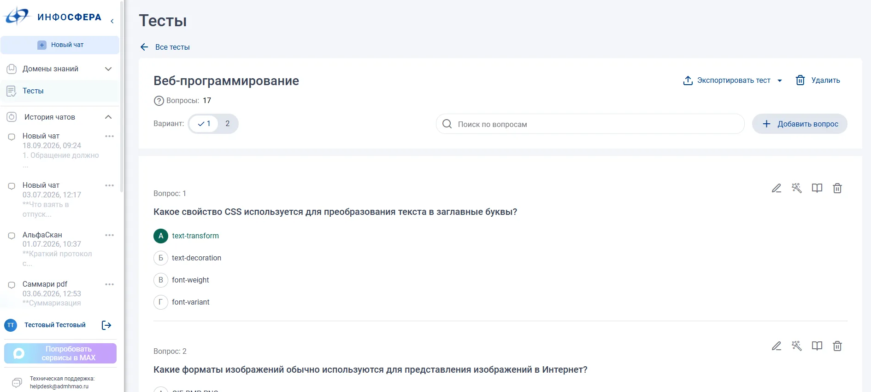Regenerate question 1 with the magic wand icon

pyautogui.click(x=797, y=188)
